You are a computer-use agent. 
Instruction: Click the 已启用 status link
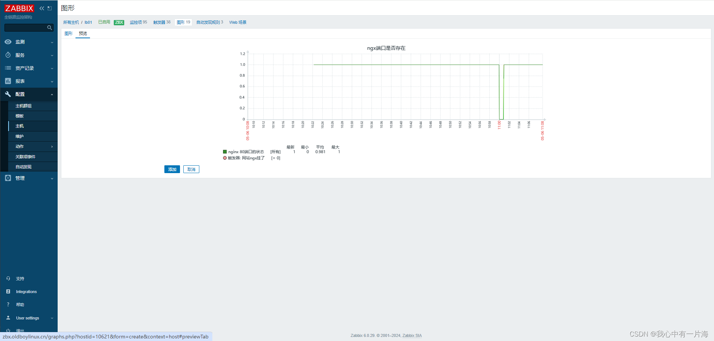[x=104, y=22]
